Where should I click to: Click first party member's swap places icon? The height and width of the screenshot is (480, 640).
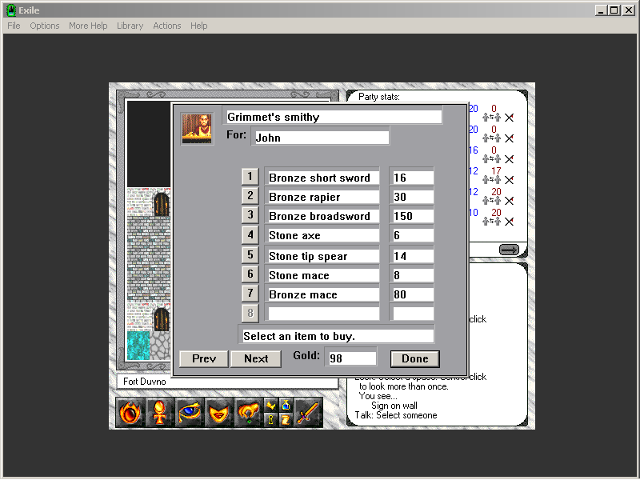tap(491, 118)
